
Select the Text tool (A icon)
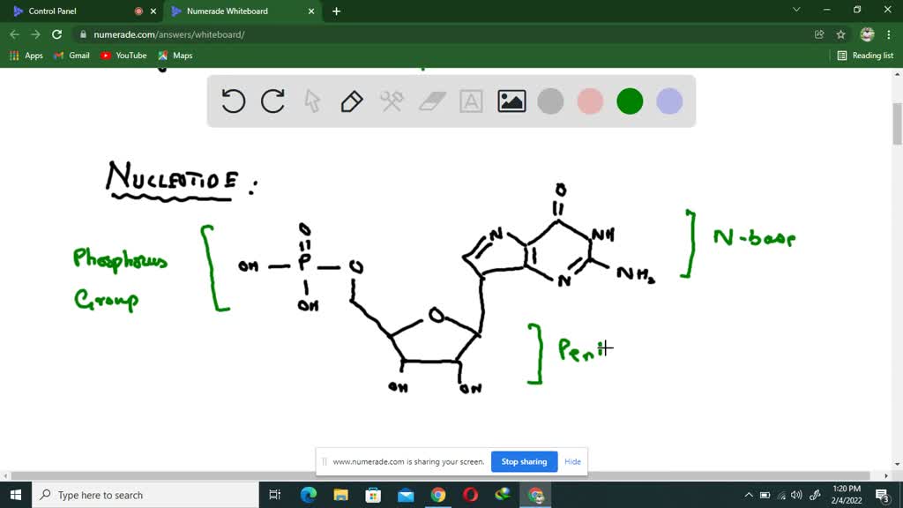470,101
